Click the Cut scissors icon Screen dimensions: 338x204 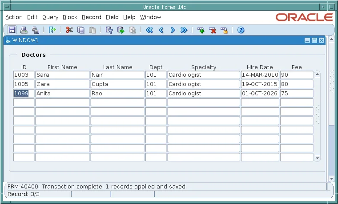tap(69, 30)
